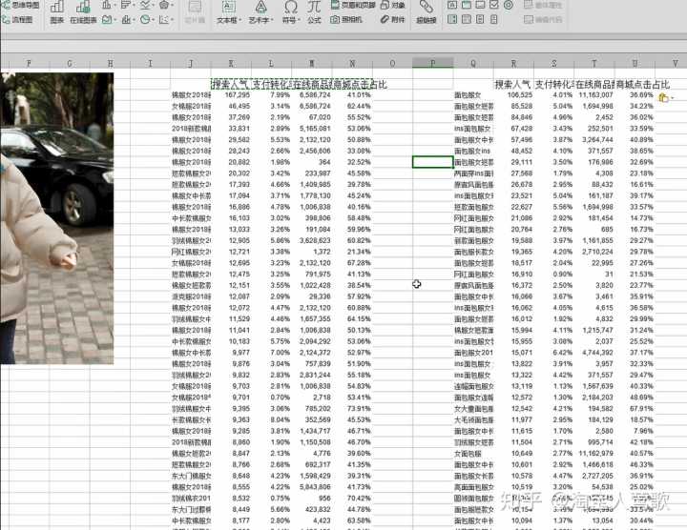
Task: Select column P header
Action: click(x=433, y=64)
